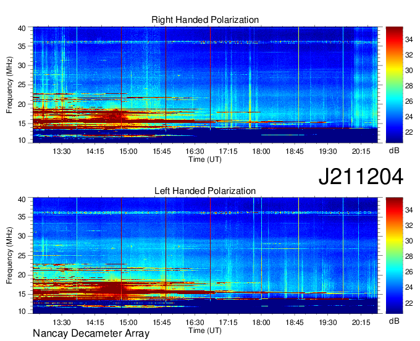This screenshot has height=341, width=420.
Task: Click the 20 MHz tick on lower plot
Action: point(22,275)
